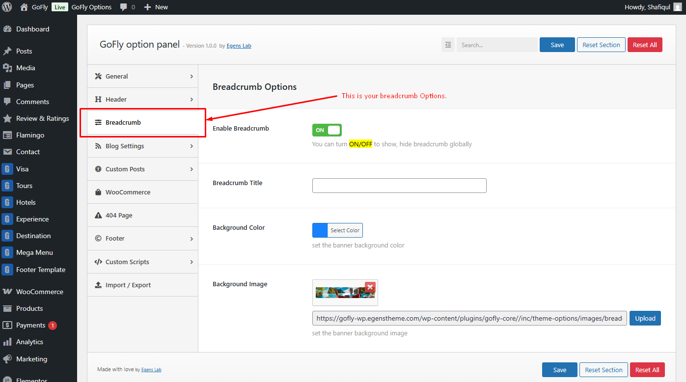Click the Upload button for background image

645,318
